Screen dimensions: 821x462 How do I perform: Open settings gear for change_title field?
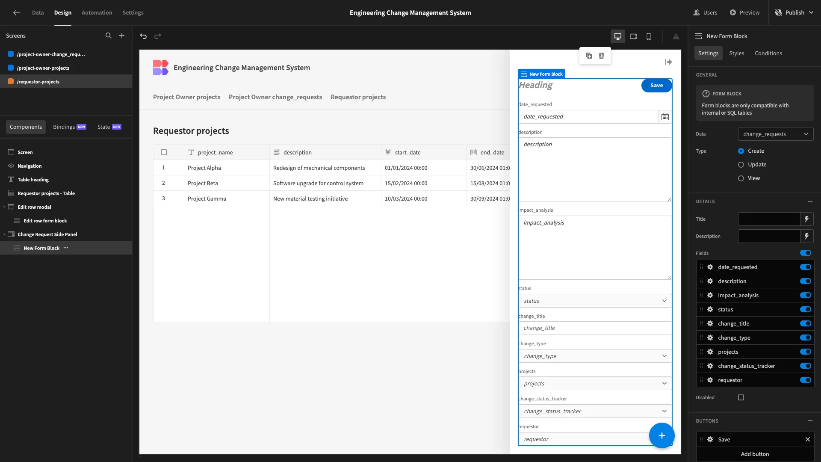coord(710,324)
